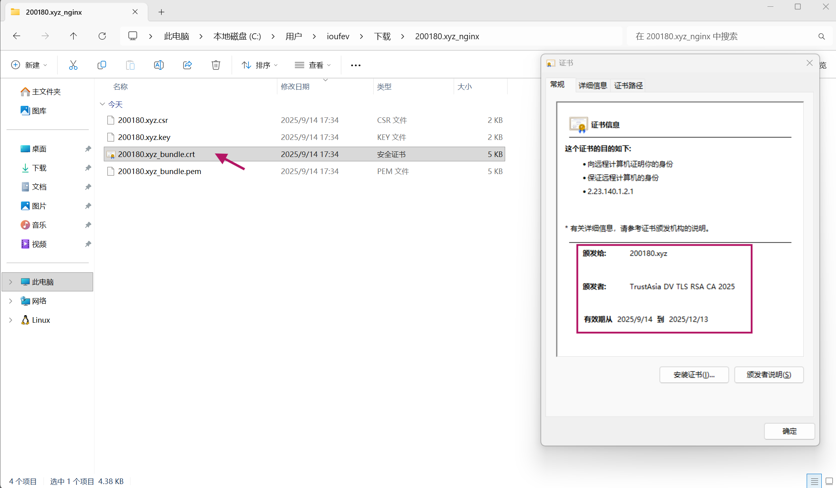This screenshot has width=836, height=488.
Task: Go back to the previous folder
Action: [17, 36]
